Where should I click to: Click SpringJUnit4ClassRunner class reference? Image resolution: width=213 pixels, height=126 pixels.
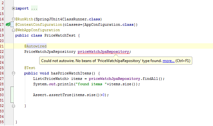click(x=61, y=19)
